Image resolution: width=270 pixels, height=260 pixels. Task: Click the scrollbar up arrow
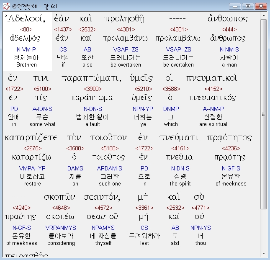pyautogui.click(x=264, y=15)
